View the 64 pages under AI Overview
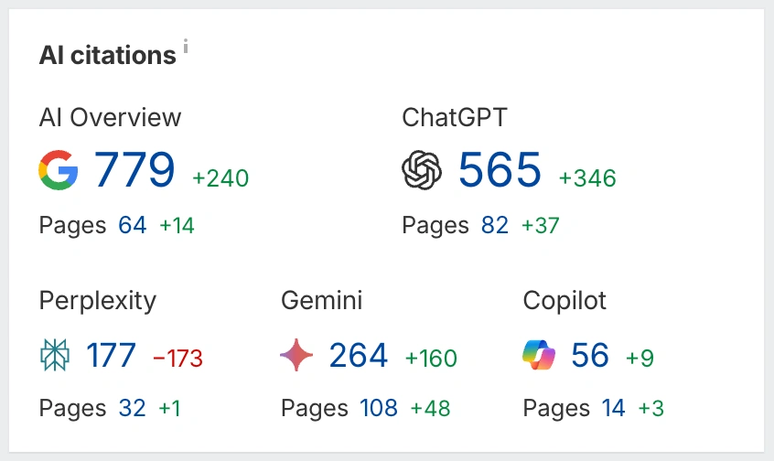Viewport: 774px width, 461px height. (133, 225)
